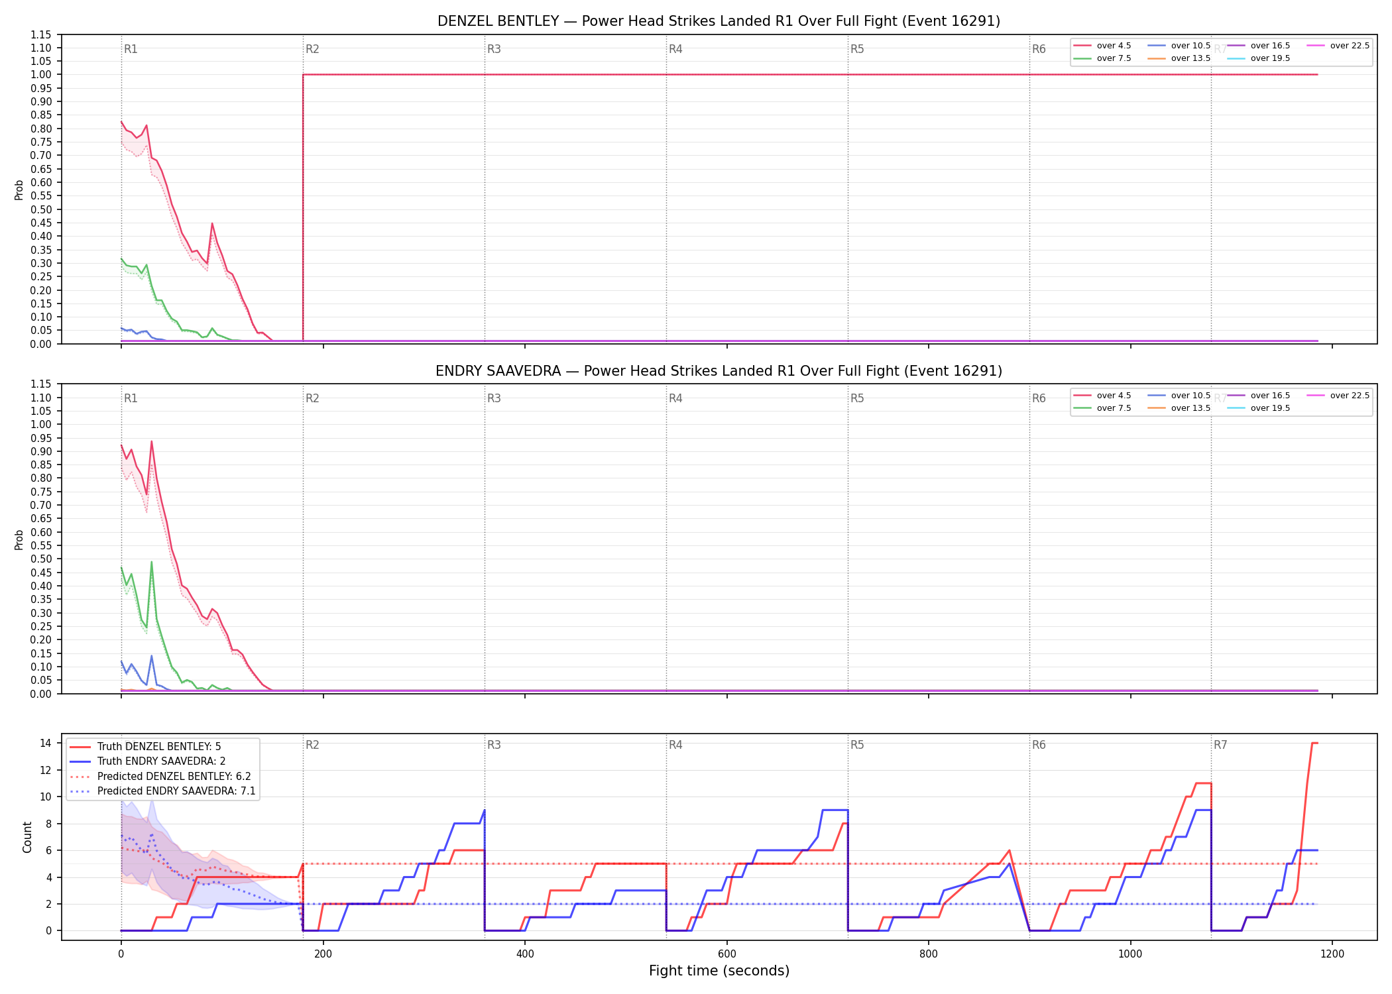Click the DENZEL BENTLEY chart title

(719, 21)
